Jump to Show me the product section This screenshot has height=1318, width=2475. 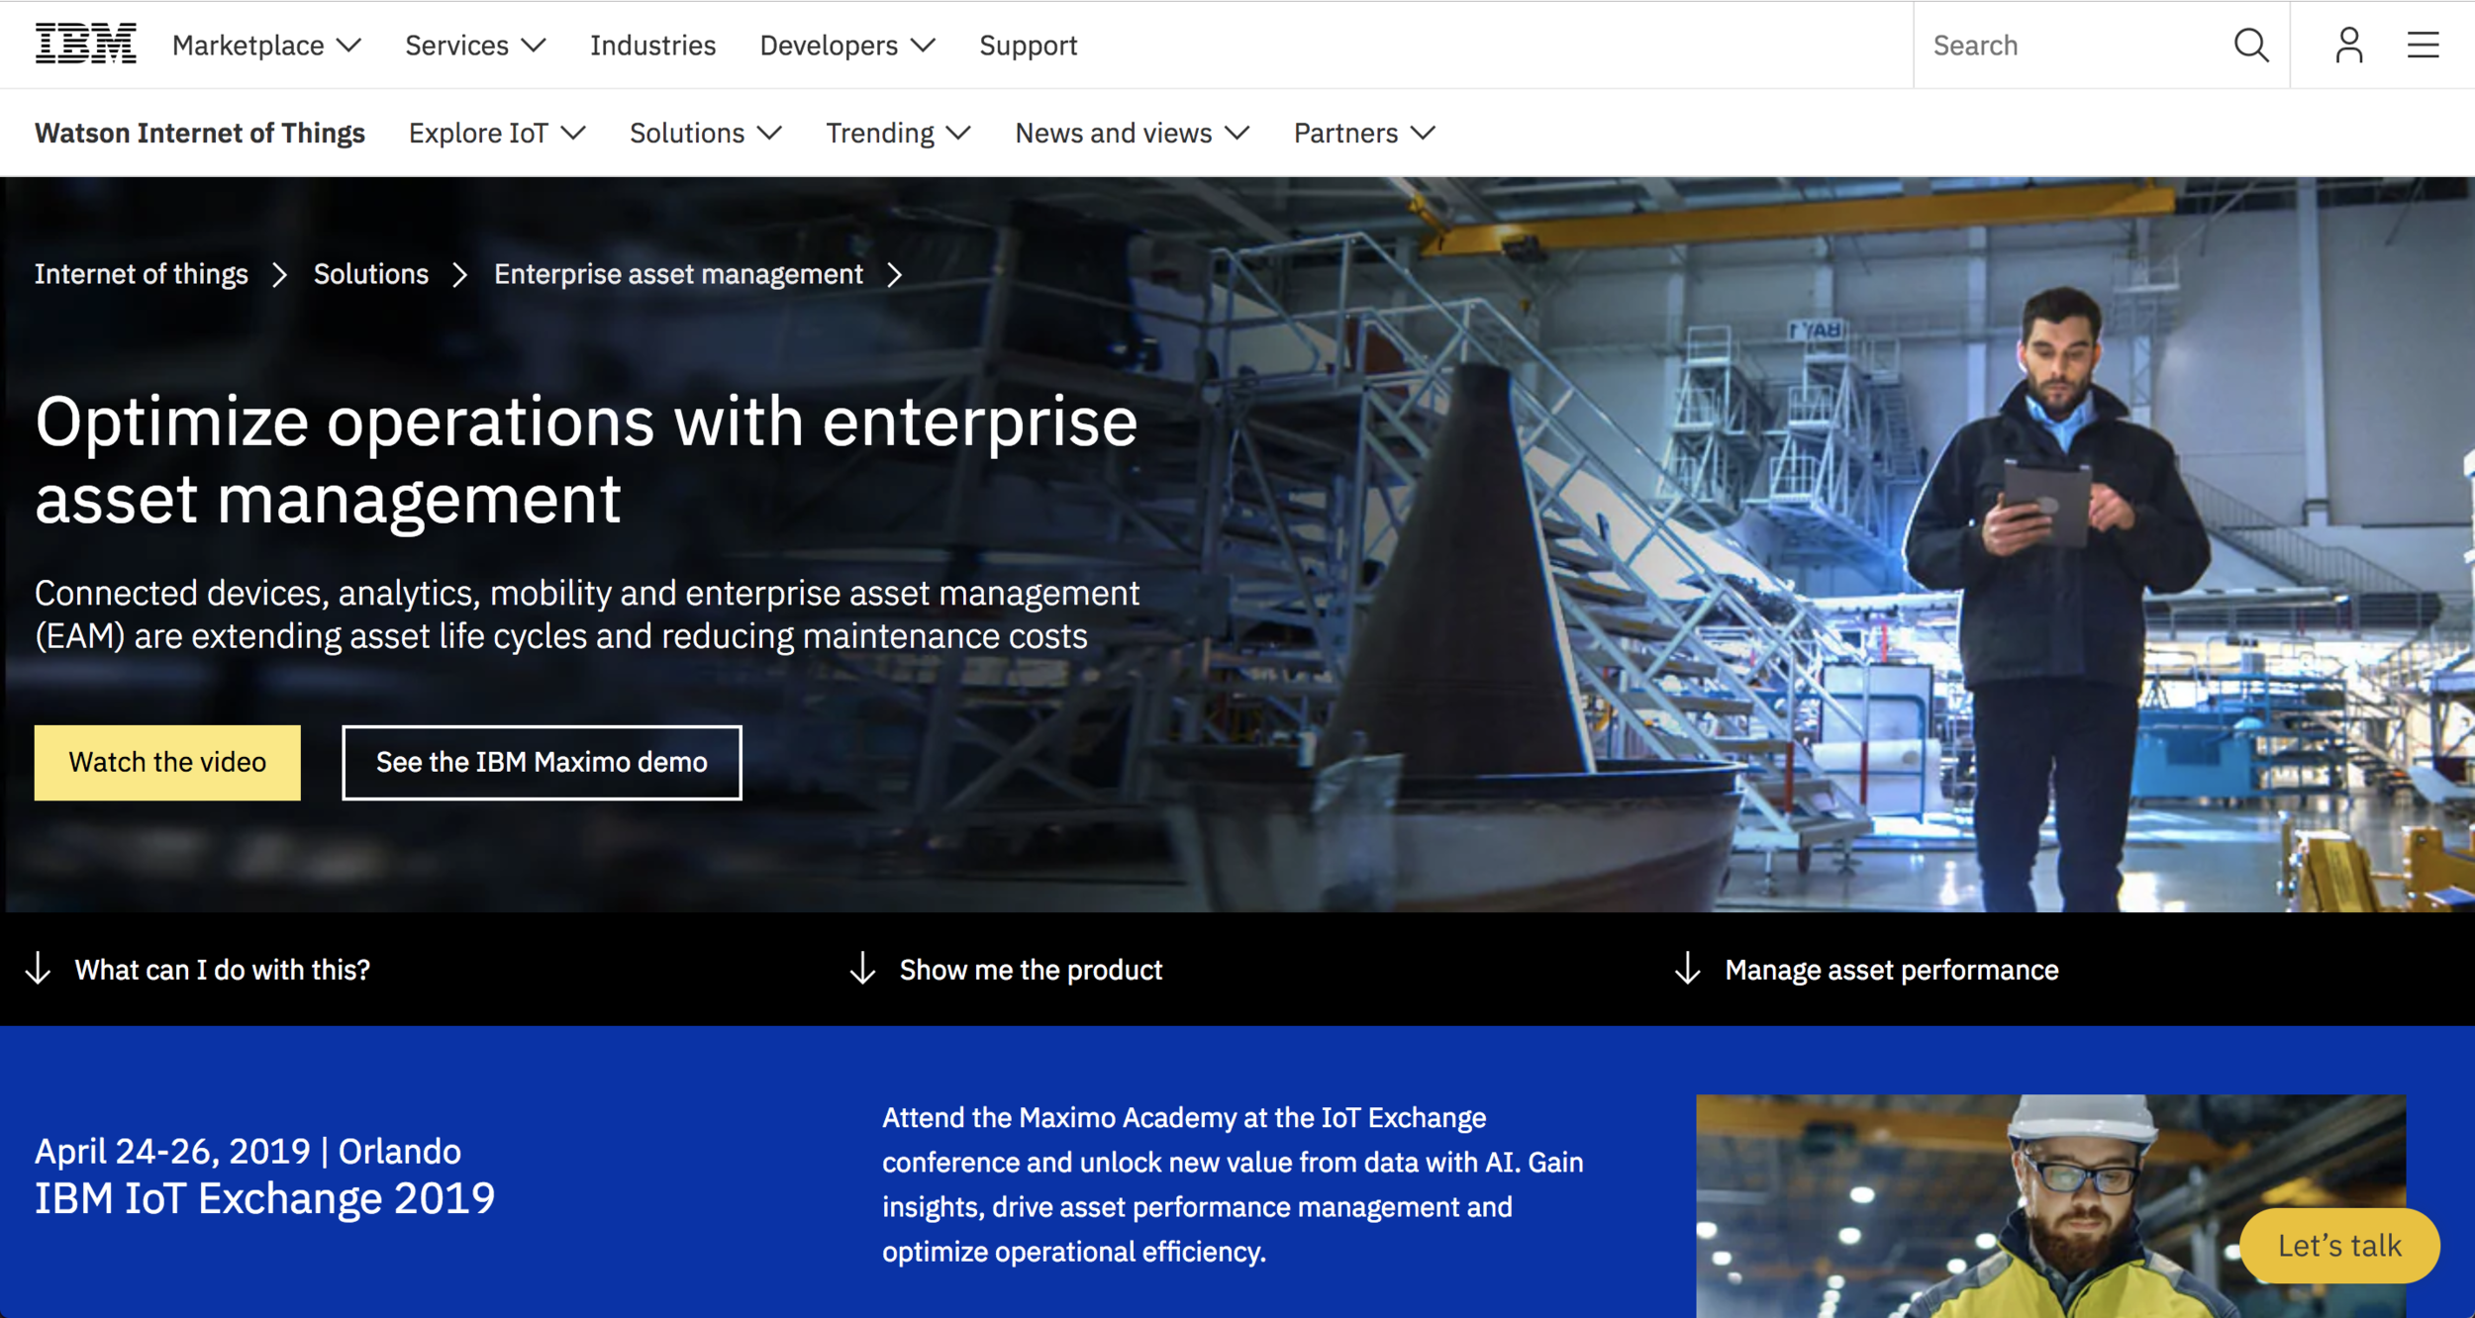[x=1031, y=970]
